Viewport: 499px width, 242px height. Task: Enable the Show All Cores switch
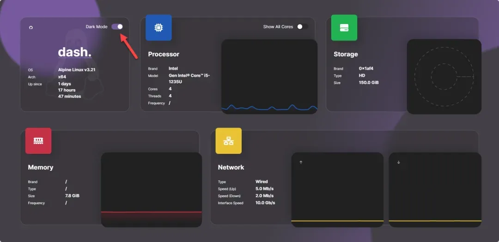coord(302,27)
